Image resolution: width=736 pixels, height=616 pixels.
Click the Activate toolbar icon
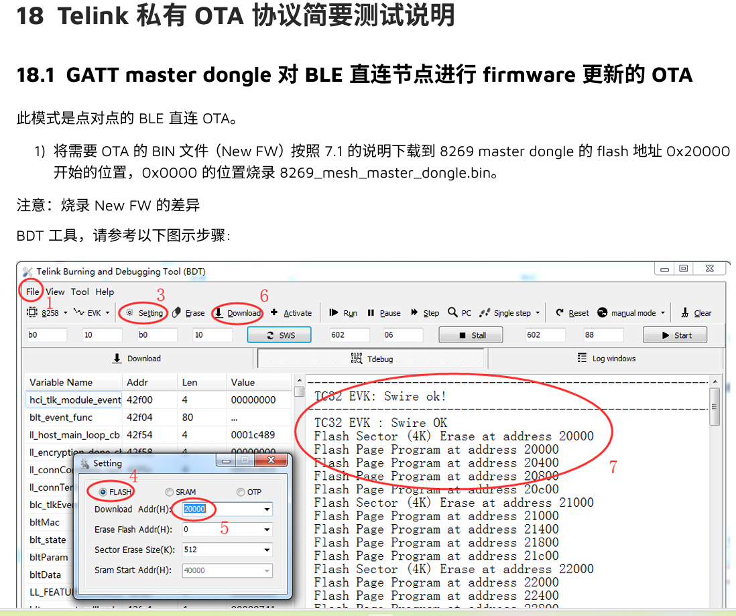[274, 313]
